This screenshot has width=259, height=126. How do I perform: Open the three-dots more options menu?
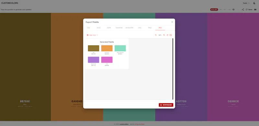pos(220,10)
